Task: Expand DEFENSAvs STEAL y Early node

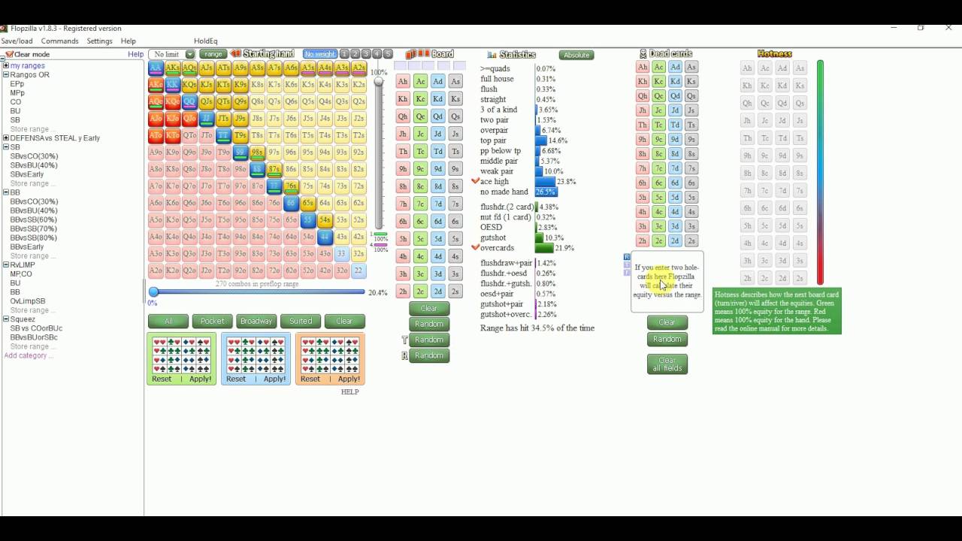Action: 6,138
